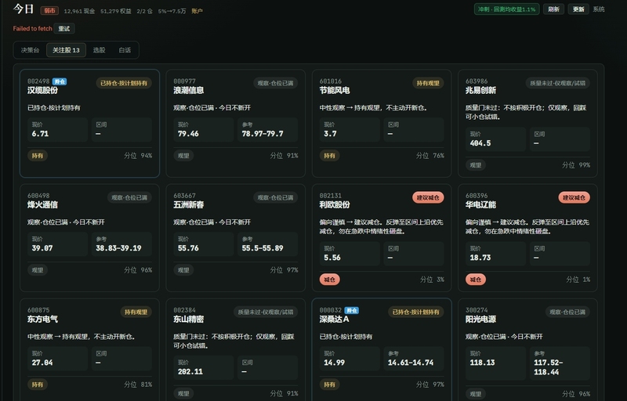Click the 观望 pill on the 浪潮信息 card
Screen dimensions: 627x401
[183, 155]
